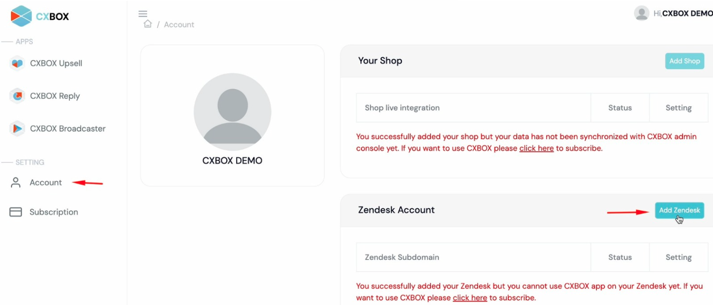Click the home breadcrumb icon
The height and width of the screenshot is (305, 713).
point(148,24)
